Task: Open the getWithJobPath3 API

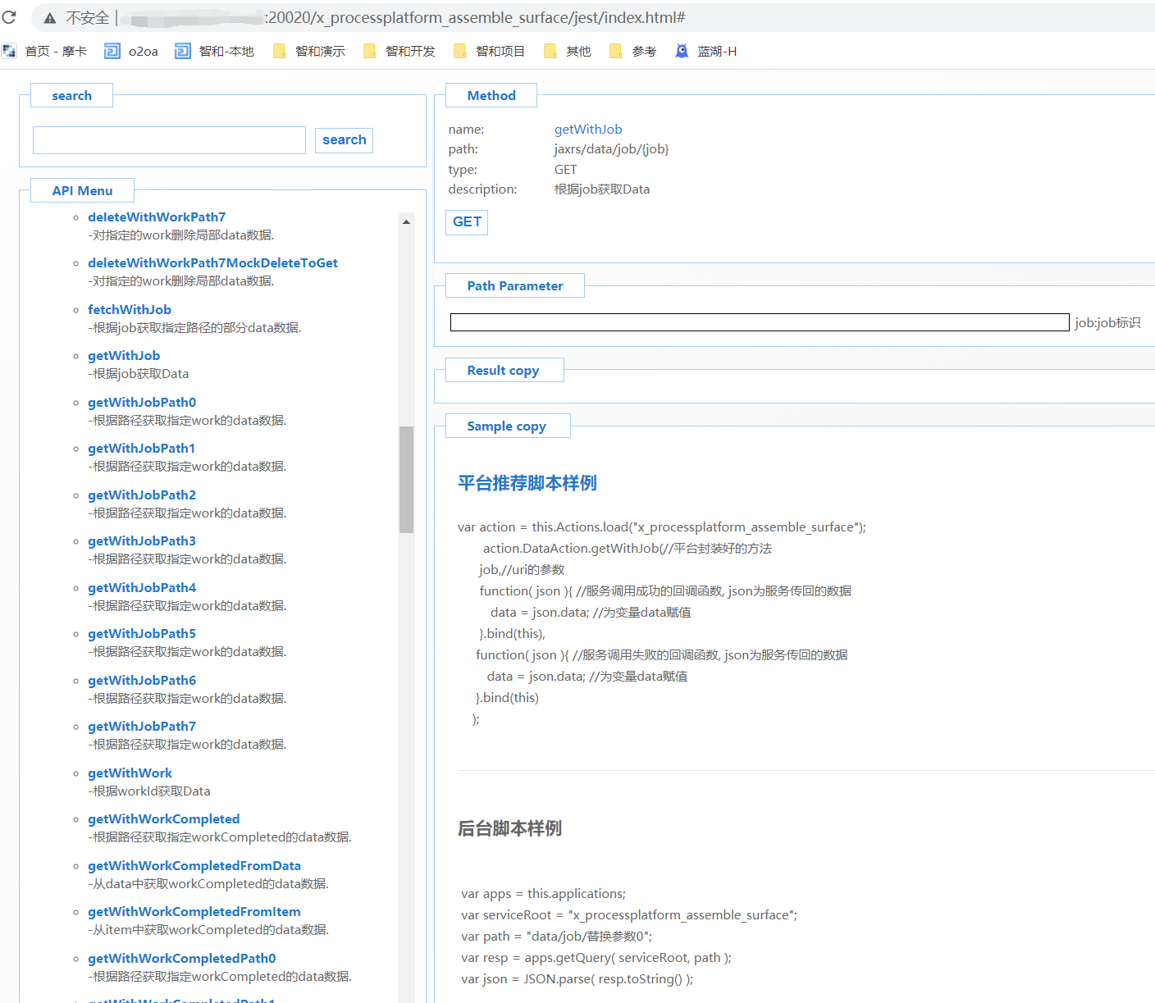Action: pyautogui.click(x=142, y=541)
